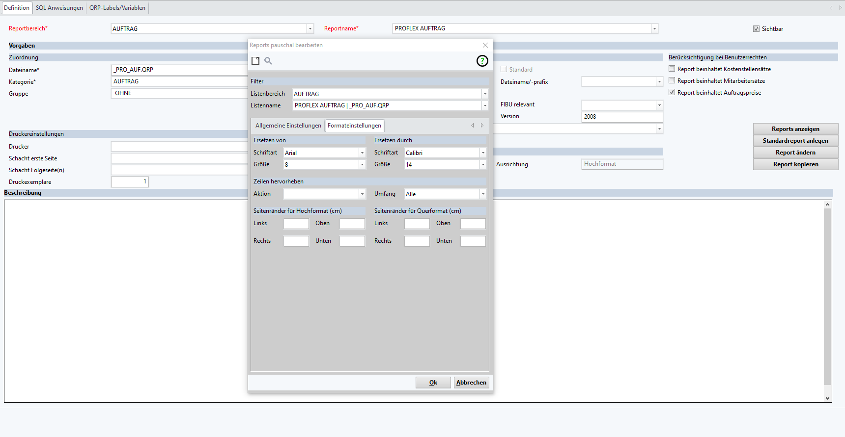Click the new document icon in dialog toolbar

pos(255,61)
